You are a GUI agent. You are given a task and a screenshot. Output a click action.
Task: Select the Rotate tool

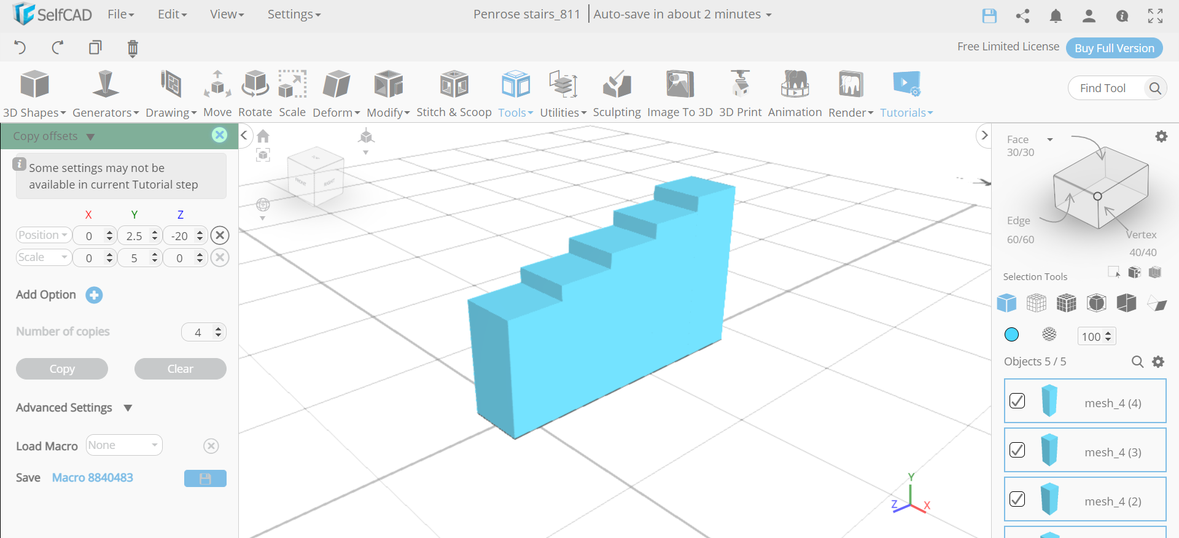[x=255, y=94]
